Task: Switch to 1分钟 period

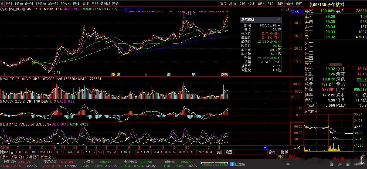Action: click(x=19, y=4)
